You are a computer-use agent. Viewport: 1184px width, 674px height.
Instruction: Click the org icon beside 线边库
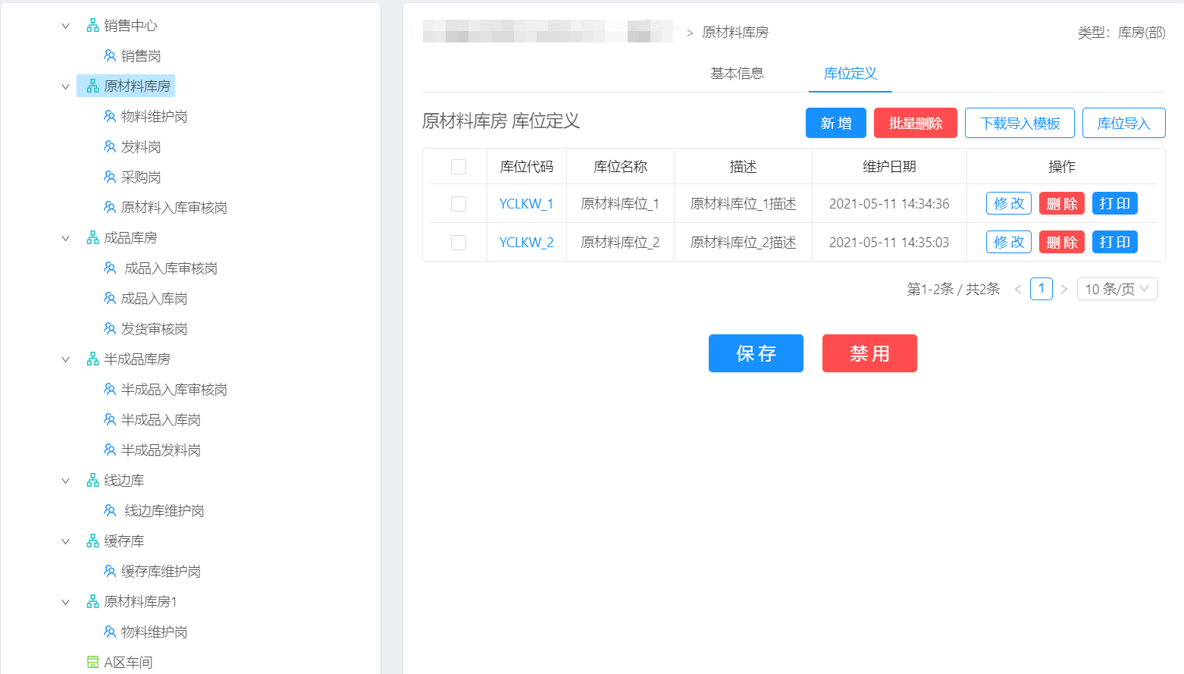click(x=92, y=481)
